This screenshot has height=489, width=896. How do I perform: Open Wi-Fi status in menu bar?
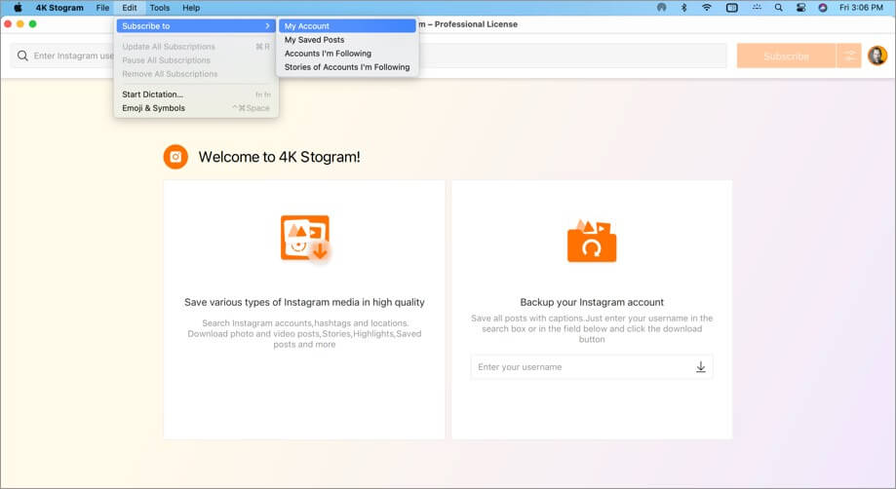click(x=707, y=8)
